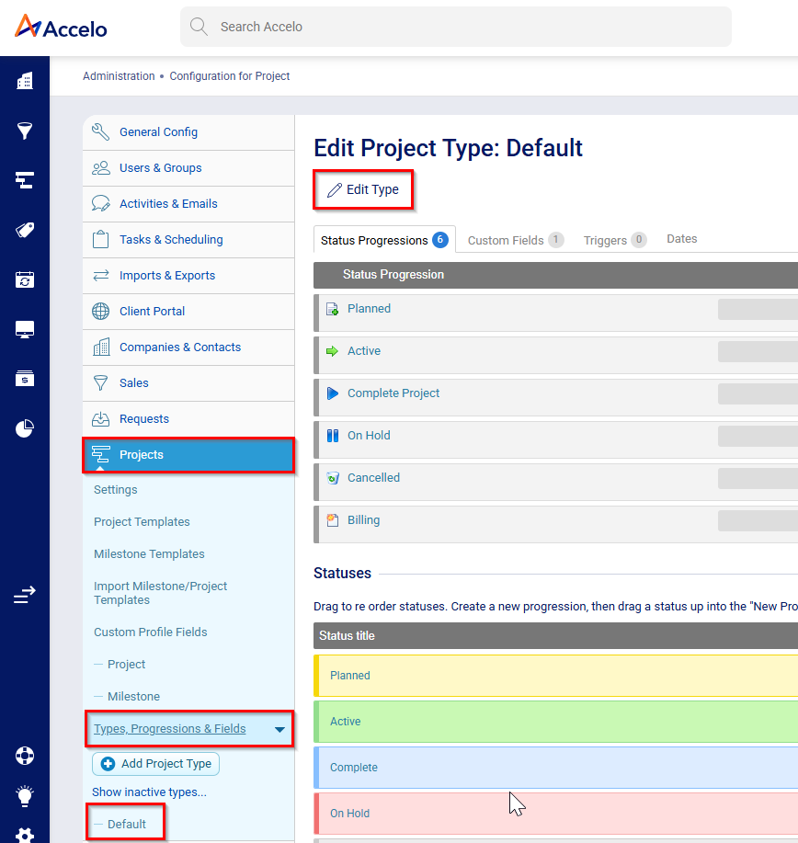Open the lifebuoy Help icon
This screenshot has height=843, width=798.
pyautogui.click(x=25, y=757)
